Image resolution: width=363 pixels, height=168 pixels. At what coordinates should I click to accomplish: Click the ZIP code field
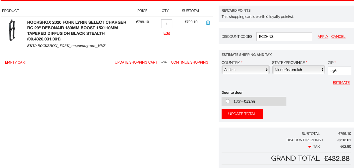pos(339,71)
